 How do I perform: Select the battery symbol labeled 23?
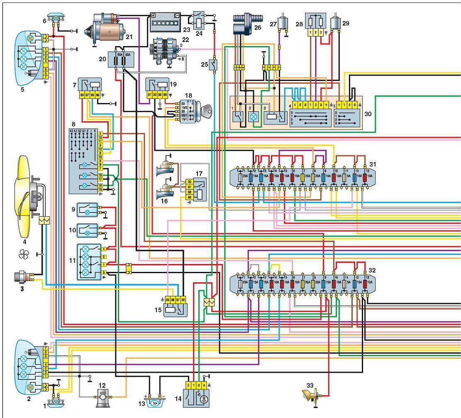coord(165,22)
